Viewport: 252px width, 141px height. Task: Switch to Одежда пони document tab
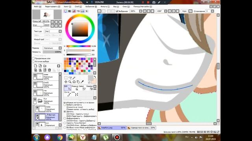(x=141, y=128)
